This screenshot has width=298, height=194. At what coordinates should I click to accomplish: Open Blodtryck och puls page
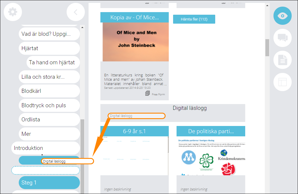click(x=49, y=105)
